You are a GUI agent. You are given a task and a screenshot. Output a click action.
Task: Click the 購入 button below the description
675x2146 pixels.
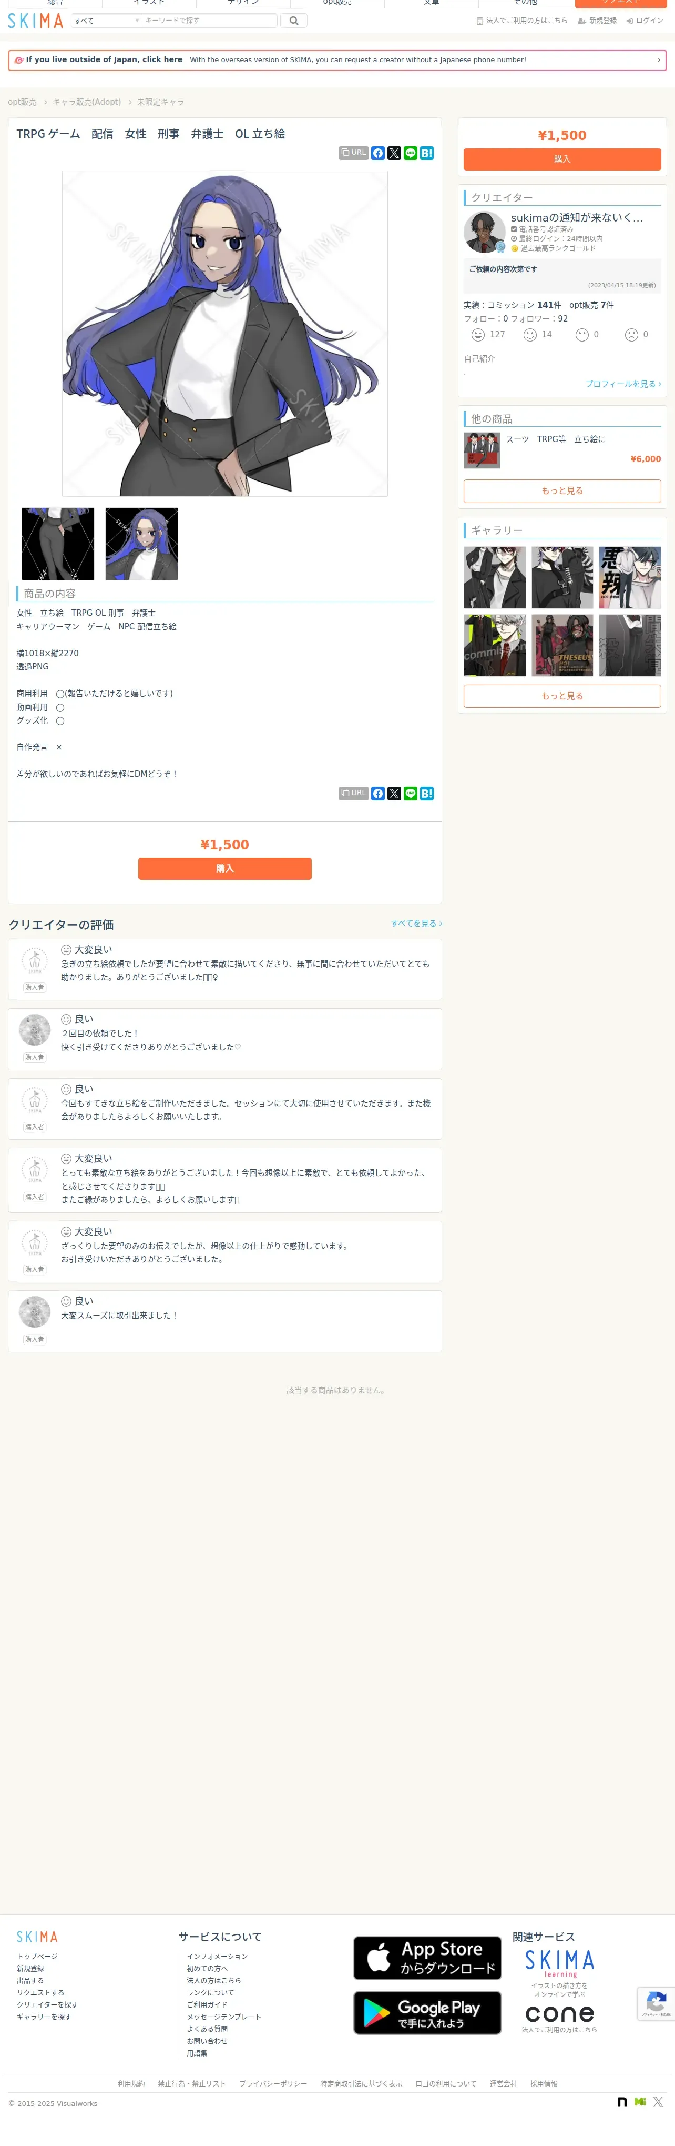click(x=224, y=868)
